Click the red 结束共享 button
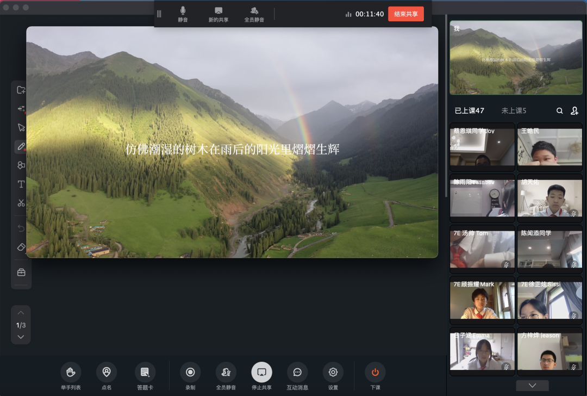Viewport: 587px width, 396px height. [405, 14]
